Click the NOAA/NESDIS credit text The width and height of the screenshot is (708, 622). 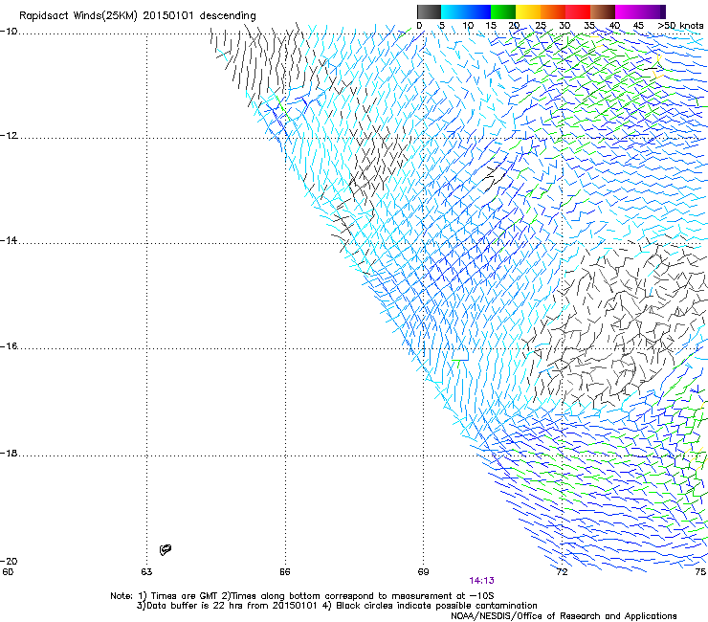click(564, 616)
